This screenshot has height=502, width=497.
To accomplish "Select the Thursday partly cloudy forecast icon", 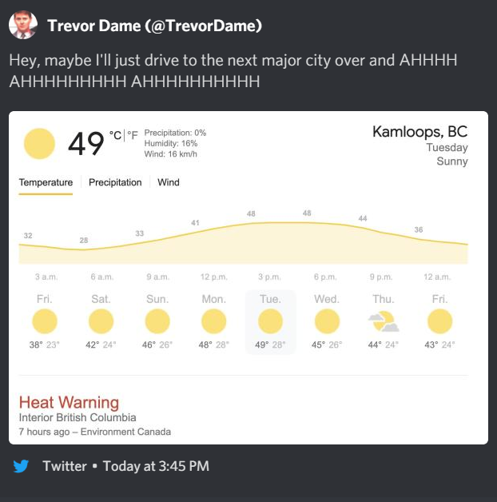I will [384, 321].
